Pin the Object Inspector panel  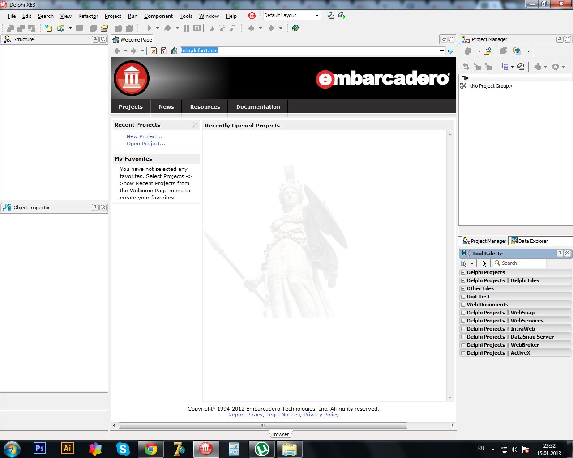pyautogui.click(x=95, y=208)
